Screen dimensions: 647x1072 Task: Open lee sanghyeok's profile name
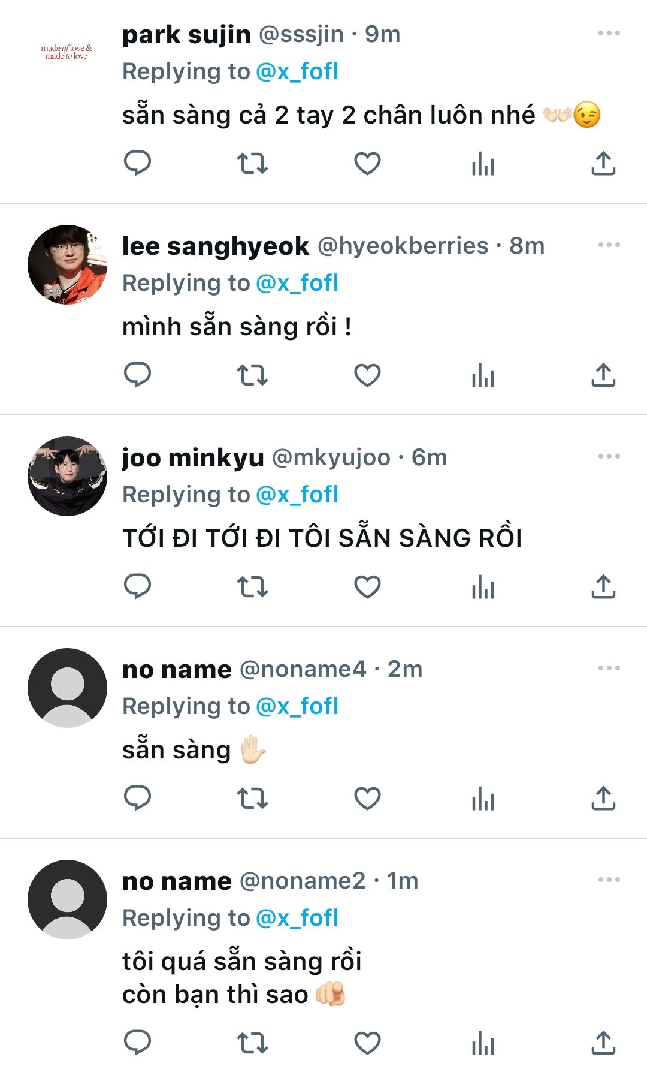tap(216, 246)
